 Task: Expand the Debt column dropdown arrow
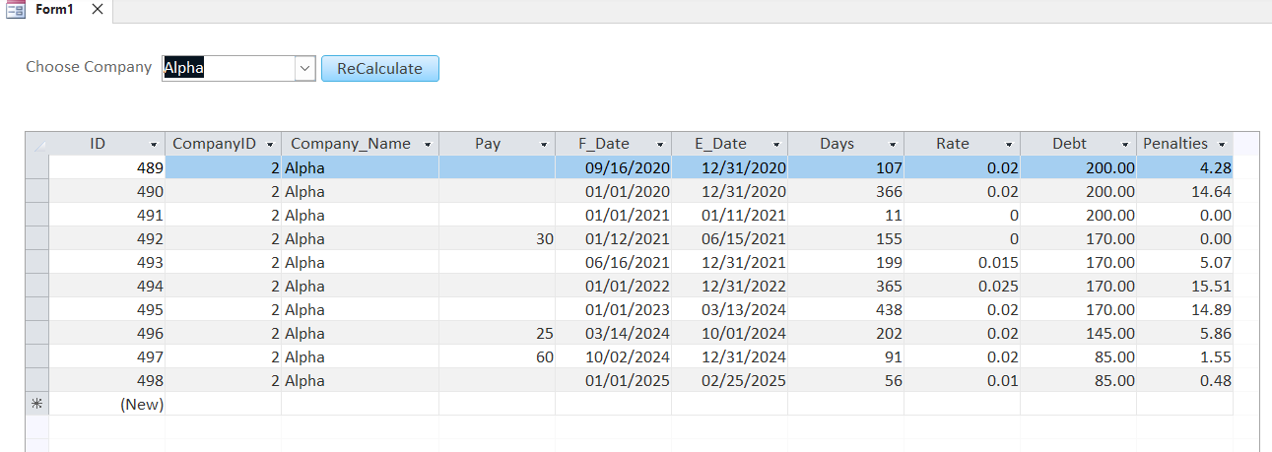pos(1125,145)
